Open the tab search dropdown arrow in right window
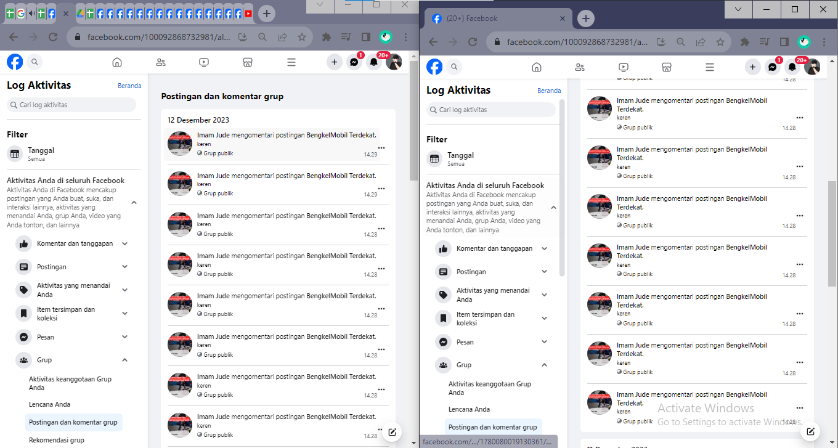838x448 pixels. point(739,9)
